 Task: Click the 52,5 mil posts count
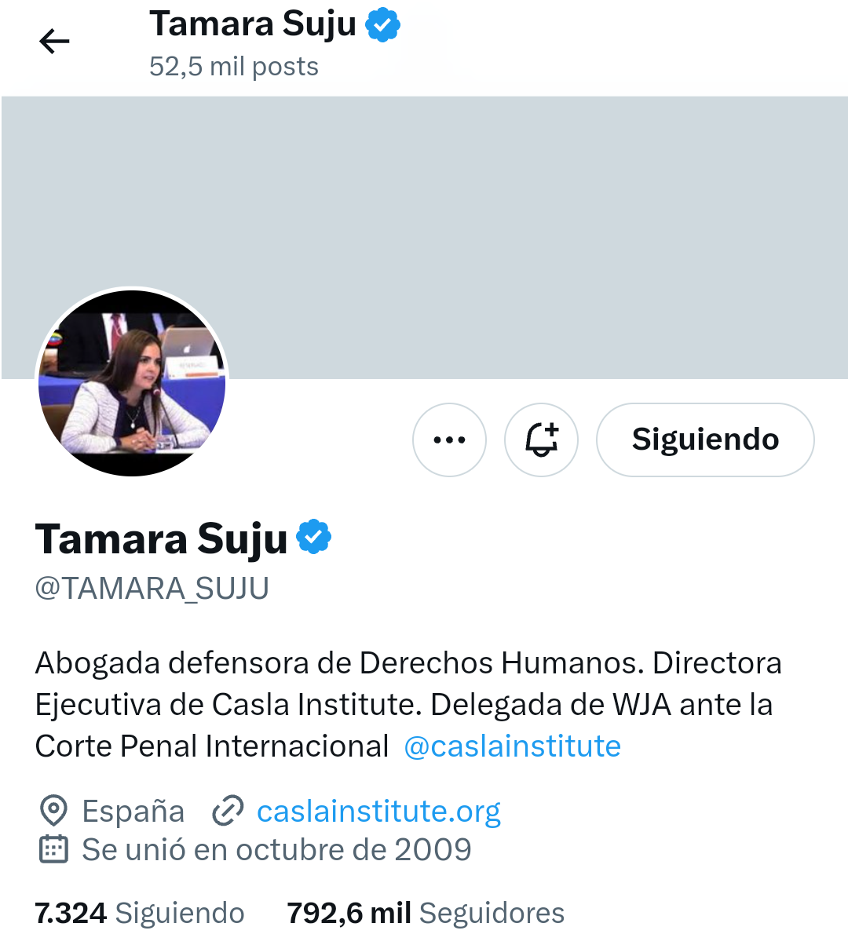point(234,66)
